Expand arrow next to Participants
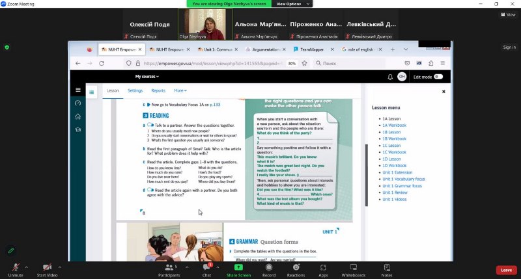 [x=187, y=267]
